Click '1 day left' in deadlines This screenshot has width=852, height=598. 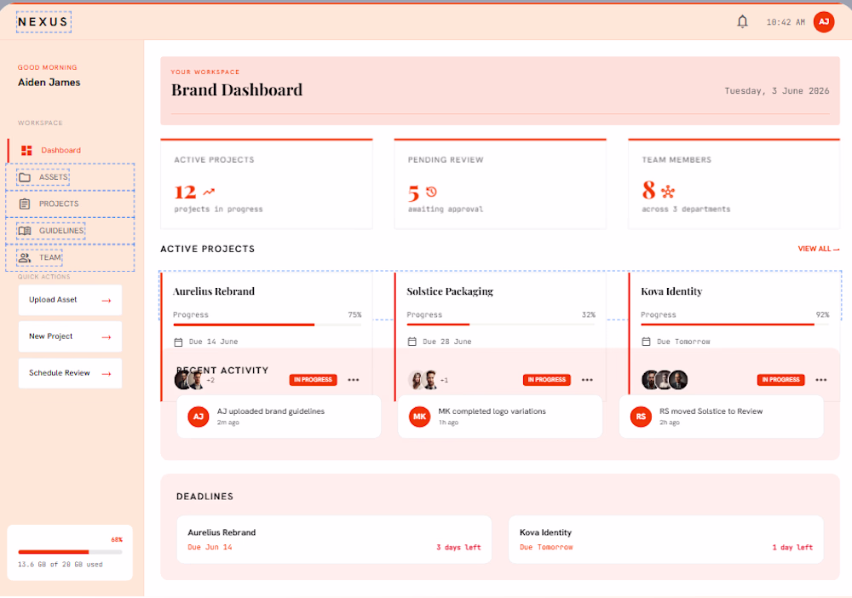click(792, 548)
